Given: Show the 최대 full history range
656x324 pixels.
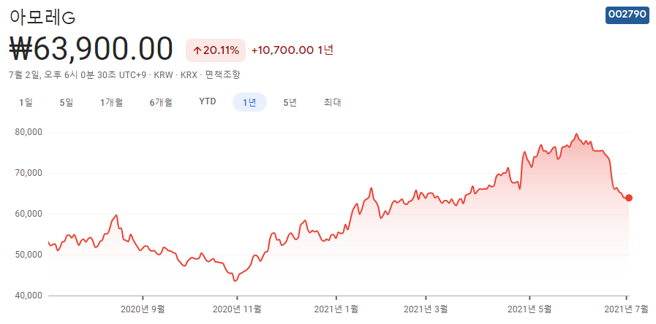Looking at the screenshot, I should [x=332, y=102].
